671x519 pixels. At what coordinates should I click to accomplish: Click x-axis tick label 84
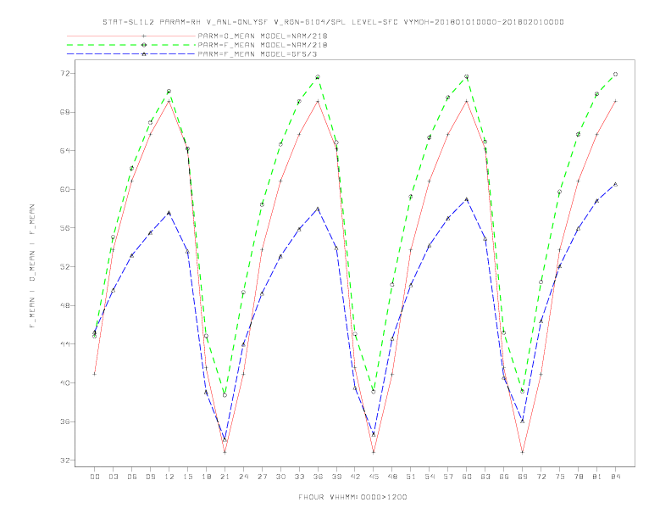point(616,477)
